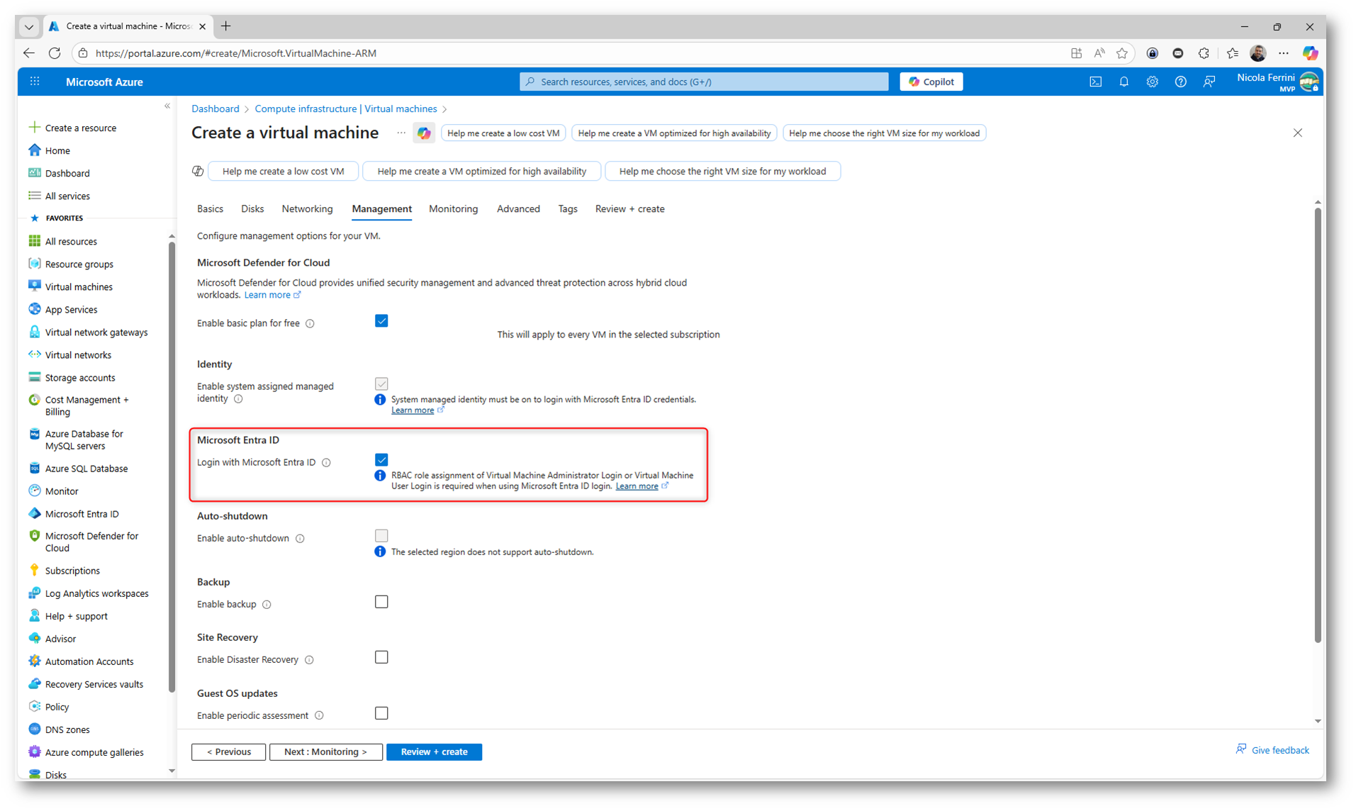Switch to the Basics tab
Viewport: 1356px width, 811px height.
click(210, 209)
